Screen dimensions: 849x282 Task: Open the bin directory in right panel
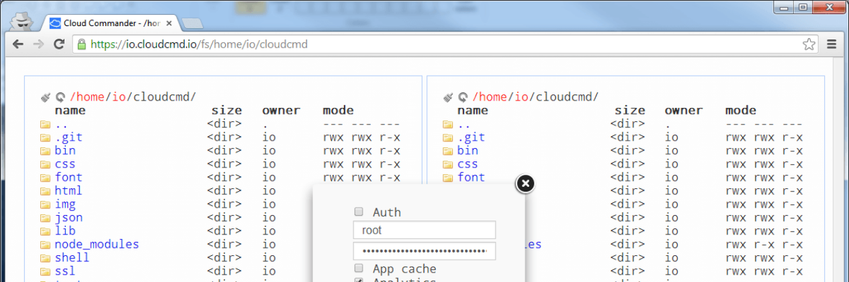468,150
